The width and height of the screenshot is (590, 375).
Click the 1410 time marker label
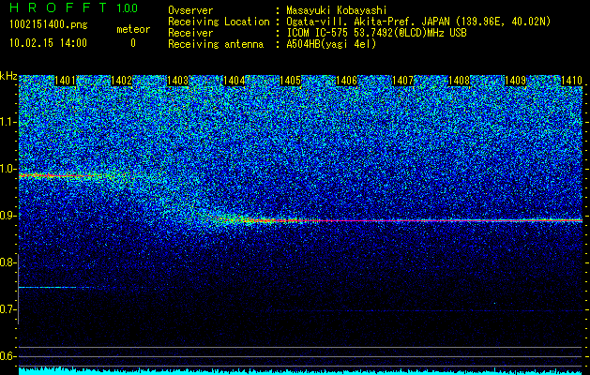(x=571, y=81)
